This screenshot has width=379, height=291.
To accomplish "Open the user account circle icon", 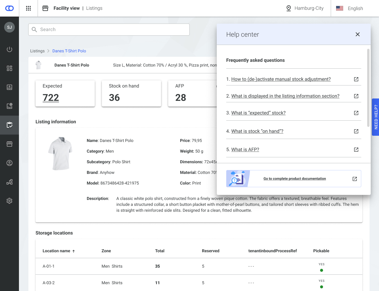I will tap(9, 163).
